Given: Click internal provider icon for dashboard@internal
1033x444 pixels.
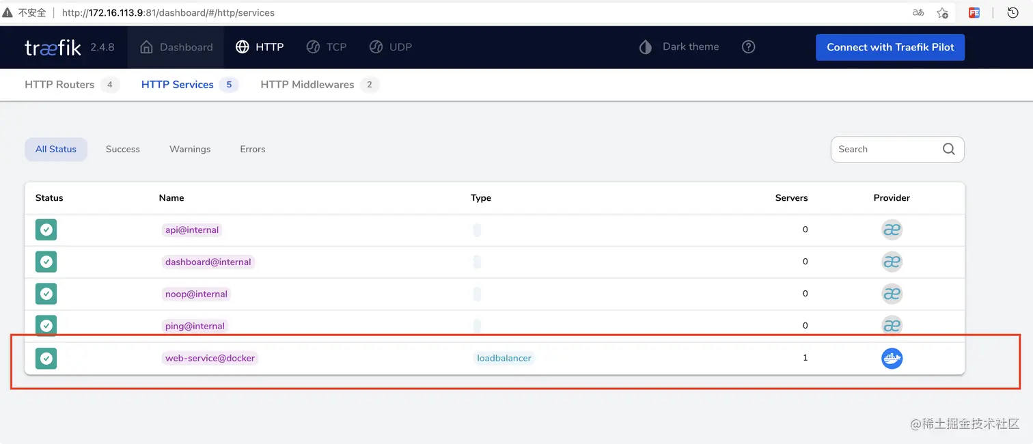Looking at the screenshot, I should tap(892, 262).
